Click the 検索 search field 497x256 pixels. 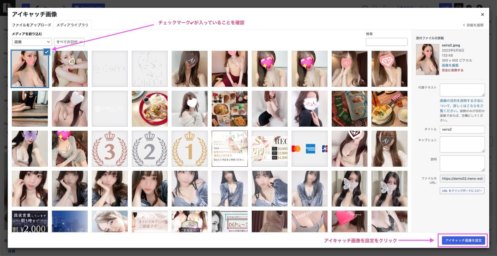click(x=386, y=42)
